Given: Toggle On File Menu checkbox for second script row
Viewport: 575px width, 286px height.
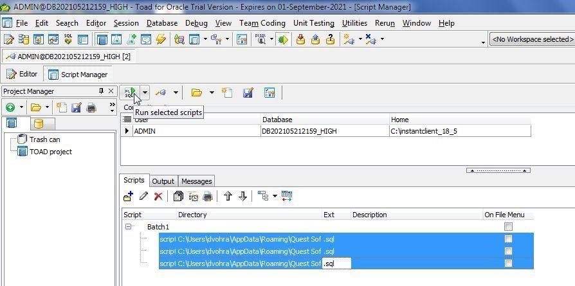Looking at the screenshot, I should 508,251.
